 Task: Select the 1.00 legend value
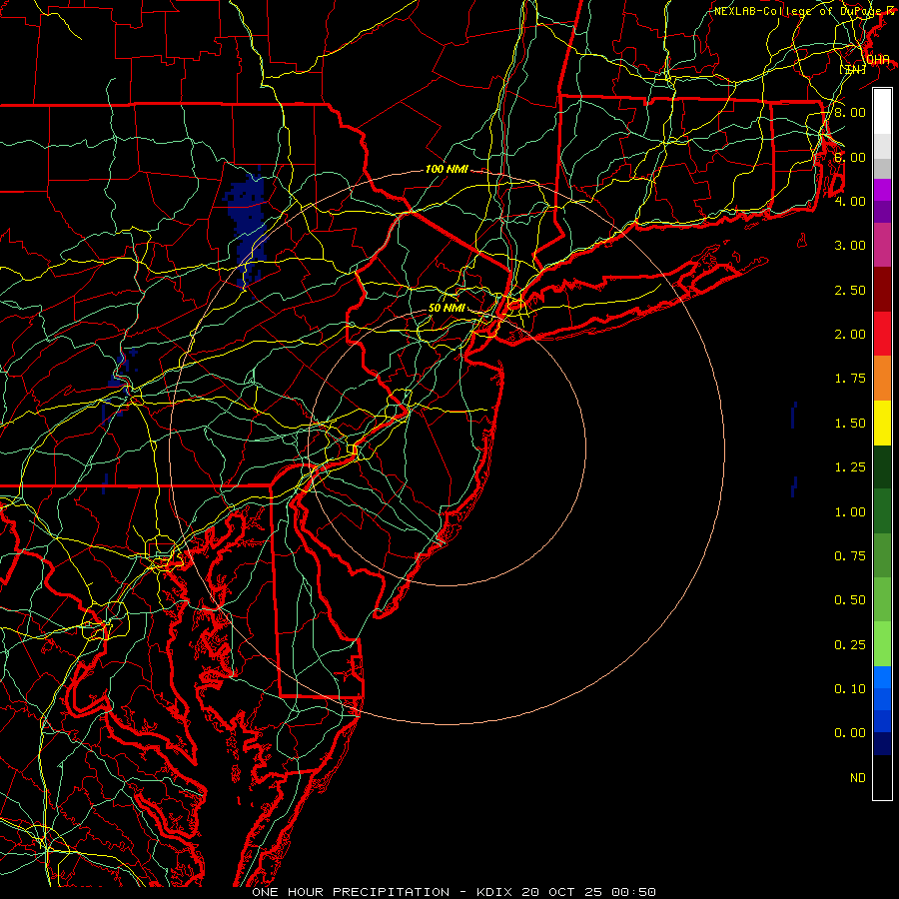(850, 512)
